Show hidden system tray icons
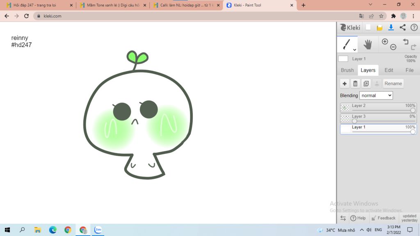 click(x=362, y=230)
